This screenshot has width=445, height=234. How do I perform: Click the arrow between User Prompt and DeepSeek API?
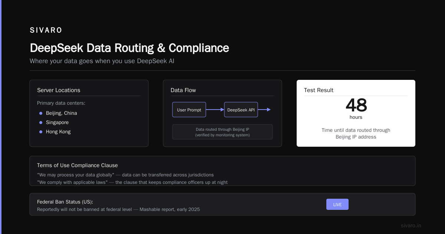point(215,110)
